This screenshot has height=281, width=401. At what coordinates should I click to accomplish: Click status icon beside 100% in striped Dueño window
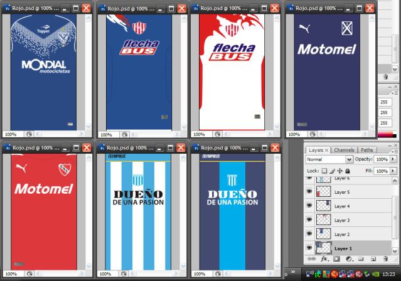coord(124,273)
